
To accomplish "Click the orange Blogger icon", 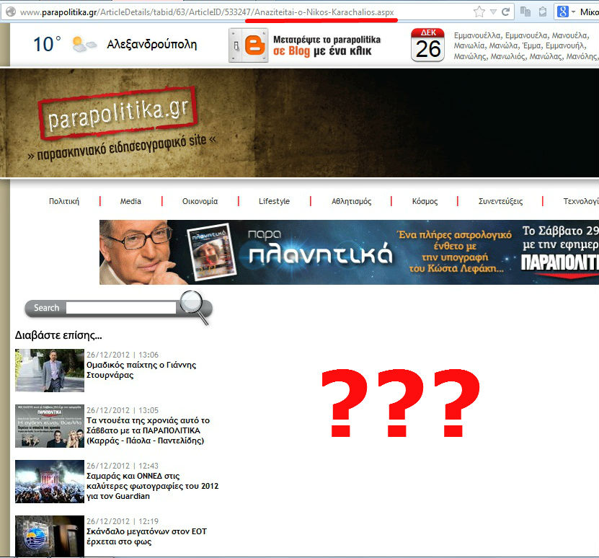I will click(254, 45).
